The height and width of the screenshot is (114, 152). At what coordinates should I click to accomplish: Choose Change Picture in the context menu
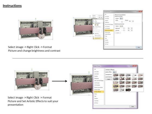98,27
